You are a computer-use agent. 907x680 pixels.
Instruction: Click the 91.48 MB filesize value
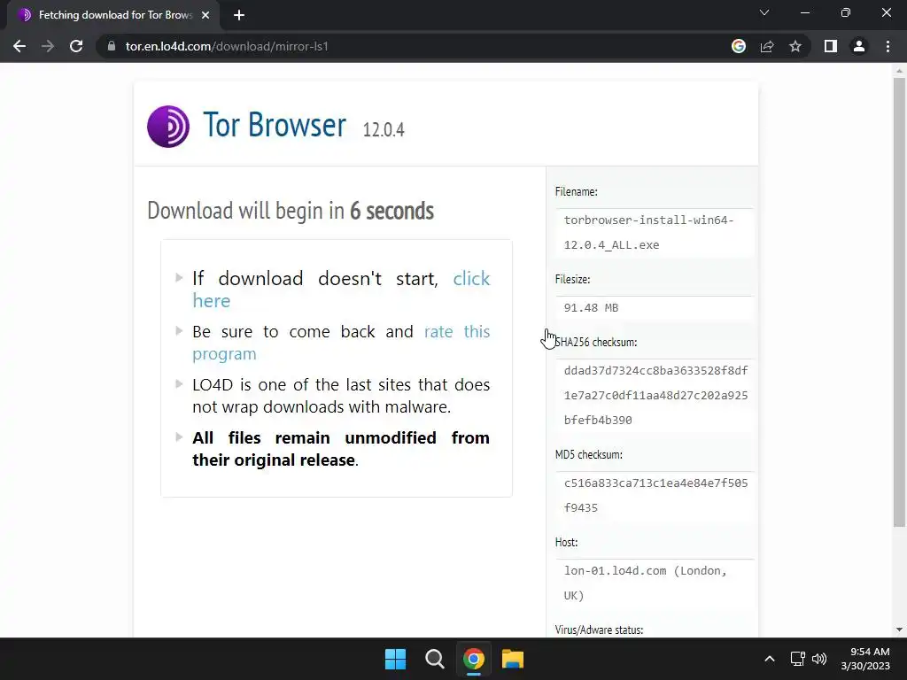click(591, 308)
